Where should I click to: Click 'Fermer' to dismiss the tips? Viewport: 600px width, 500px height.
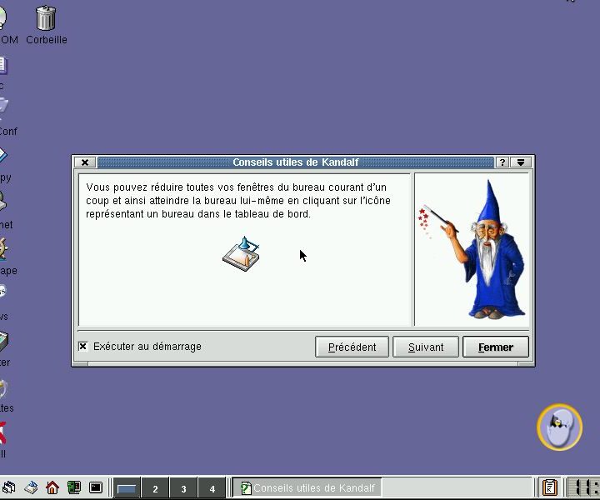[x=495, y=347]
